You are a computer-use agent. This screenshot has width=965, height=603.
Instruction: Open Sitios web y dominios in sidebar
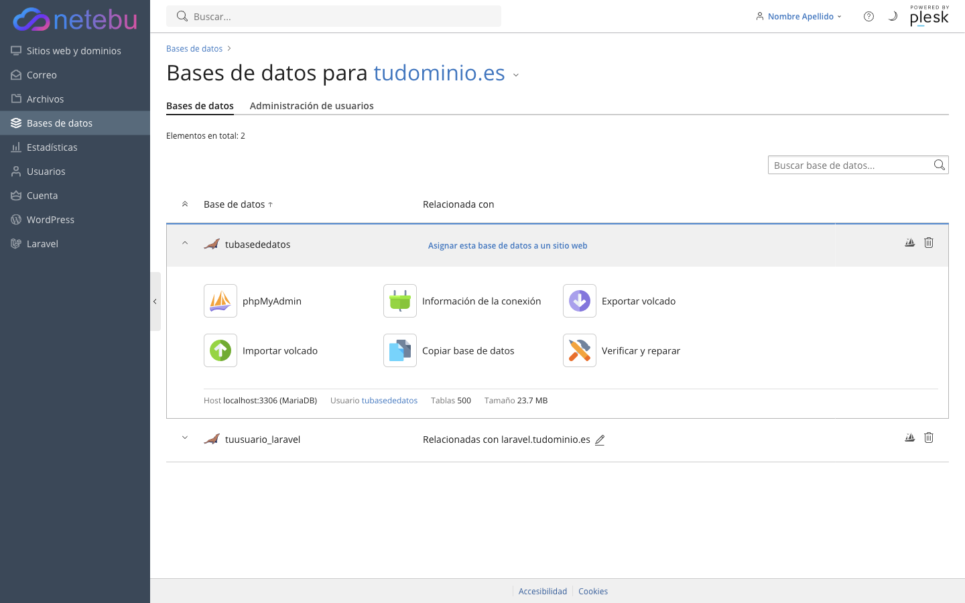[x=75, y=51]
